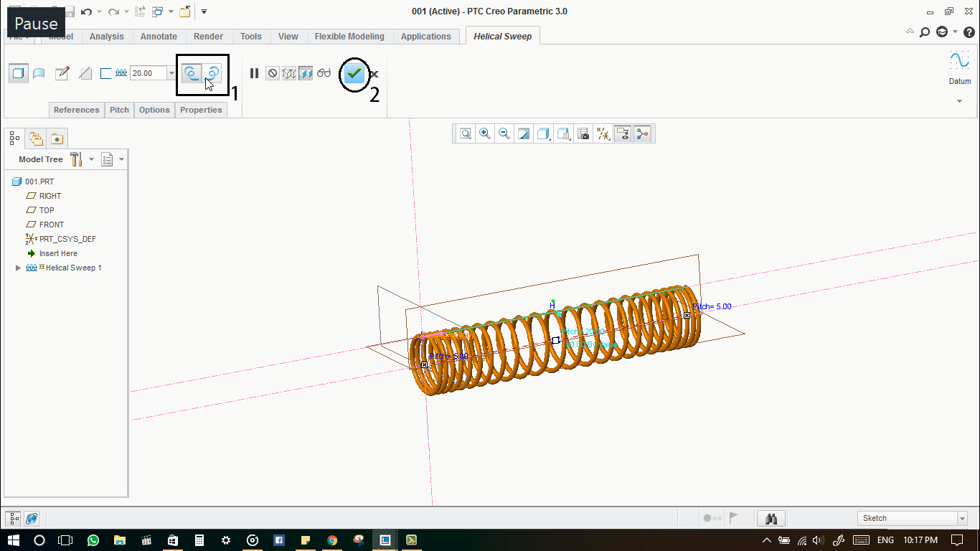
Task: Click the Display Style icon
Action: coord(544,133)
